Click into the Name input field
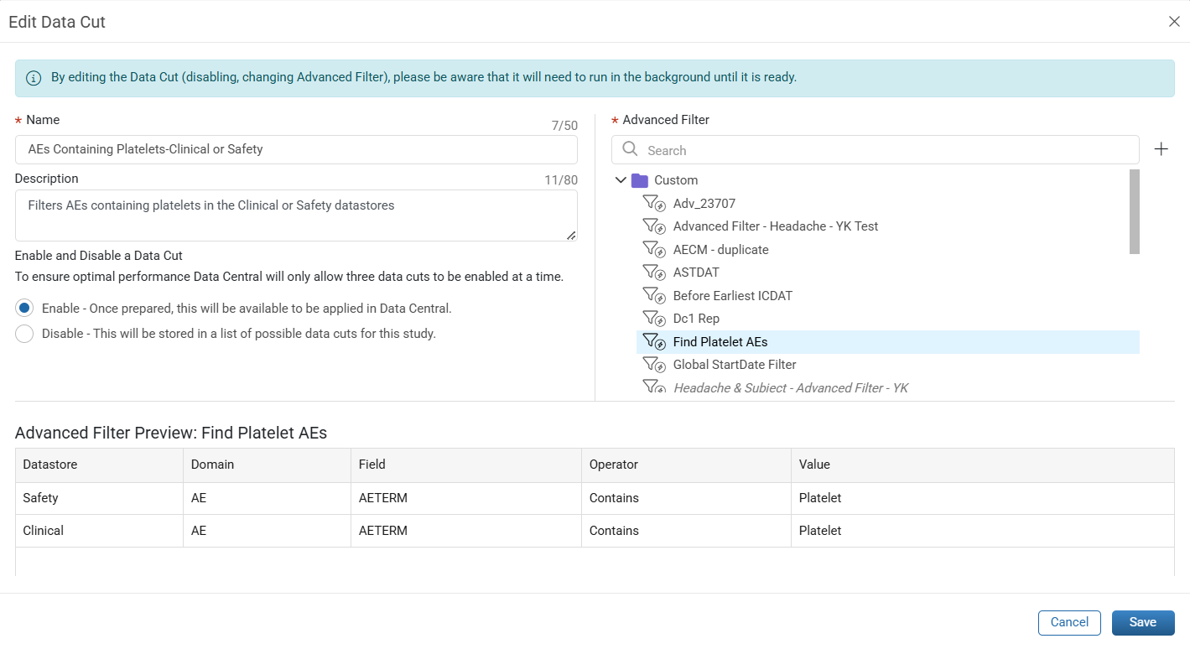Viewport: 1190px width, 649px height. [296, 149]
